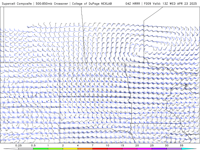Click the "F009 Valid: 13Z WED APR 23 2025" text
The height and width of the screenshot is (150, 200).
170,3
